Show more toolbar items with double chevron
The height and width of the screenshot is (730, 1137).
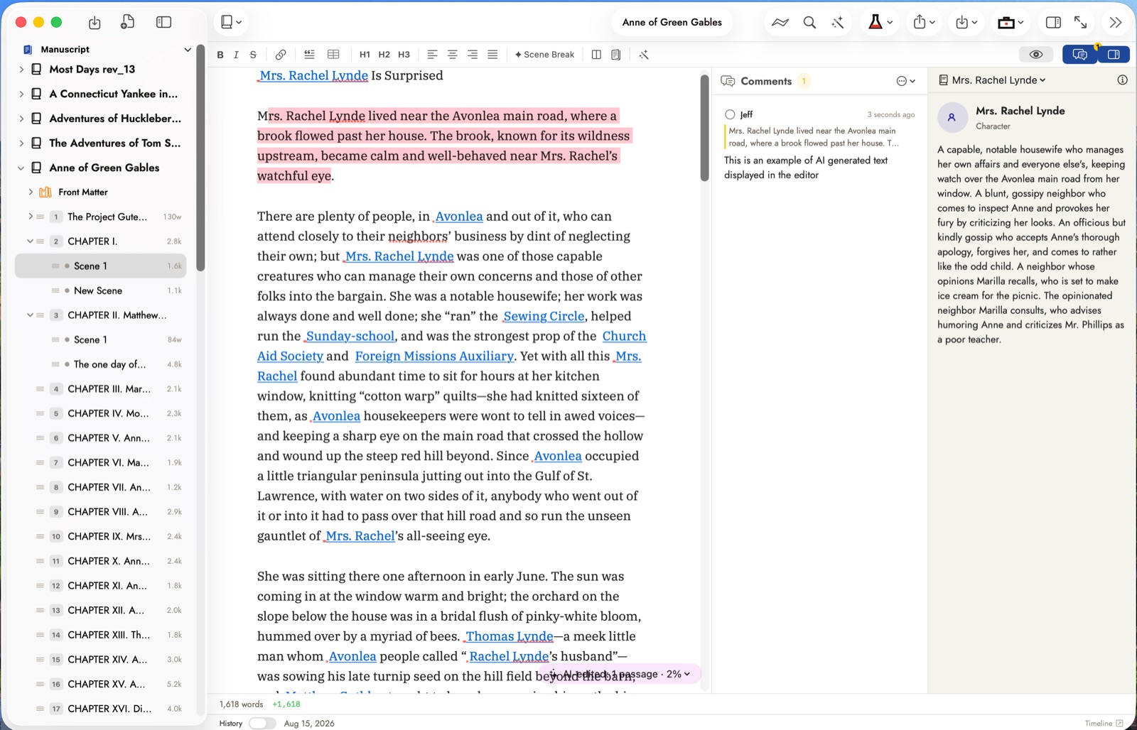pos(1116,23)
